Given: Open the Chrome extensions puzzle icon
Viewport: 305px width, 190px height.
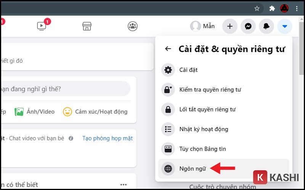Looking at the screenshot, I should [272, 8].
